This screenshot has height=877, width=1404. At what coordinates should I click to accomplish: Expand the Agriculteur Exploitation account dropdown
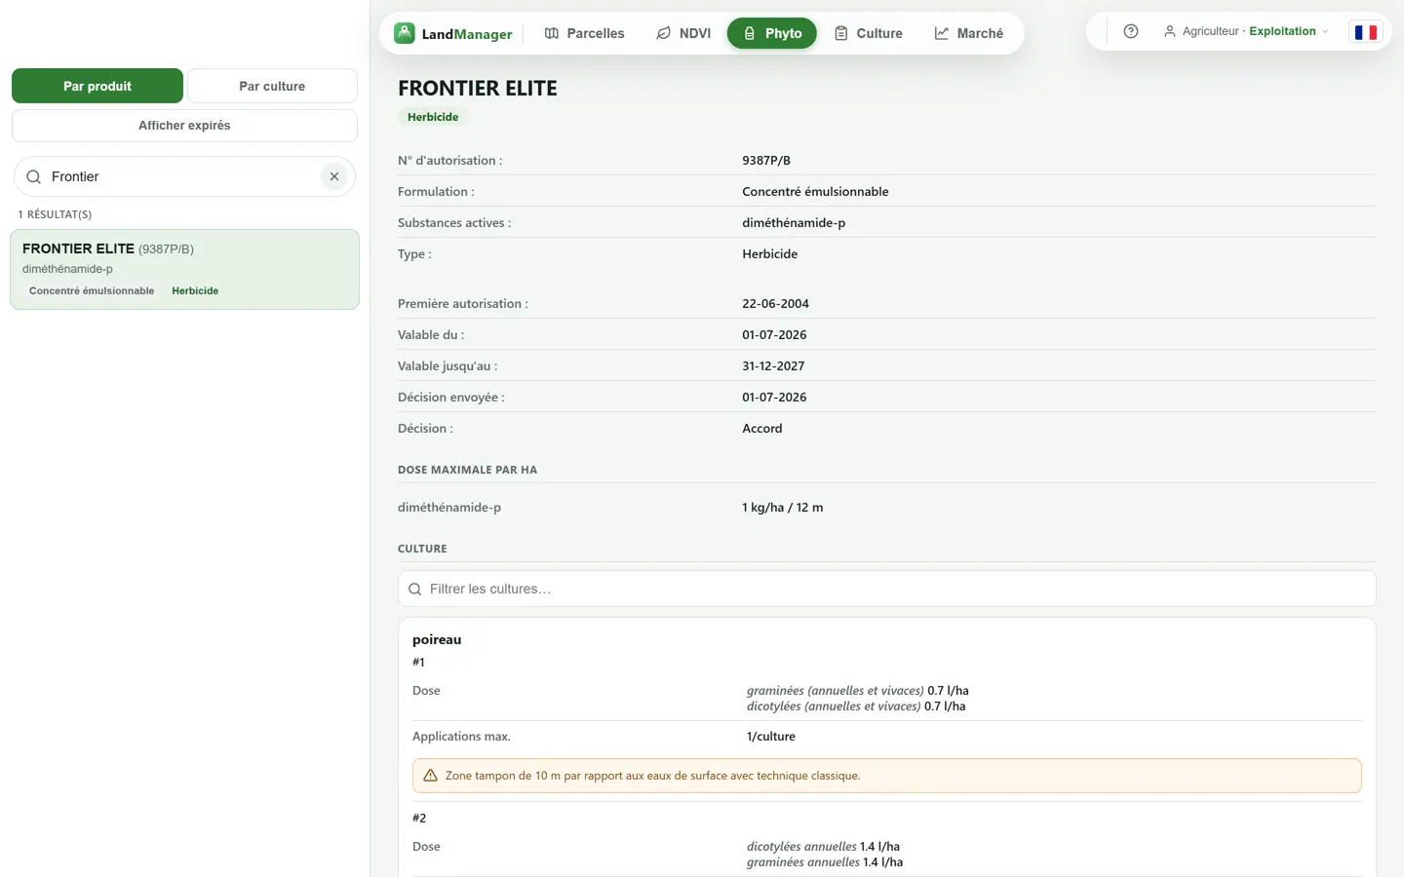(x=1246, y=31)
